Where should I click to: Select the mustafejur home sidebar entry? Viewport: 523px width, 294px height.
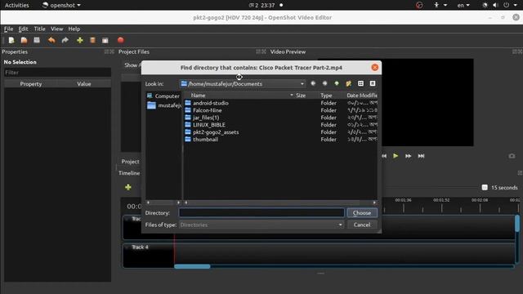click(x=163, y=105)
